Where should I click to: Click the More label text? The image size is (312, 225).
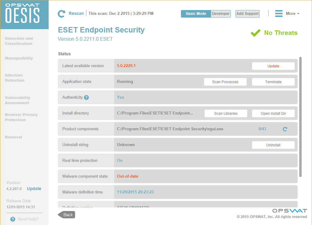290,14
